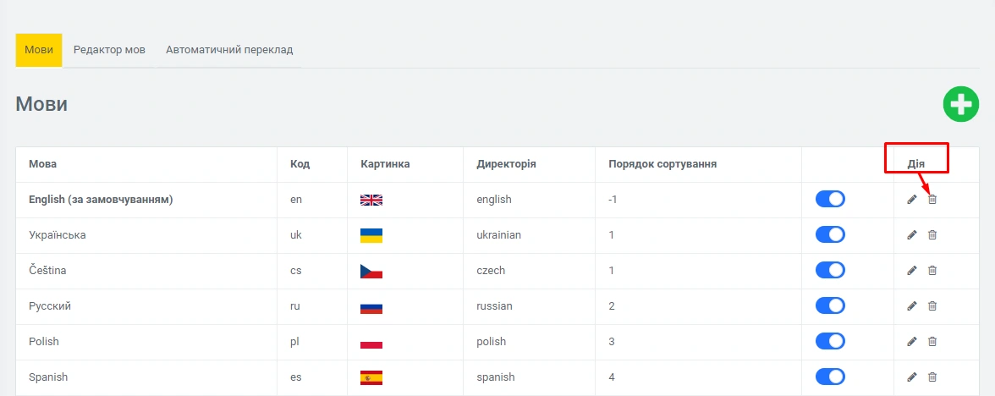The image size is (995, 396).
Task: Delete the English language using trash icon
Action: [932, 200]
